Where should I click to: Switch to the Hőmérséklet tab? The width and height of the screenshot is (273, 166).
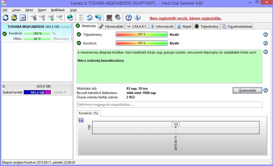[111, 27]
